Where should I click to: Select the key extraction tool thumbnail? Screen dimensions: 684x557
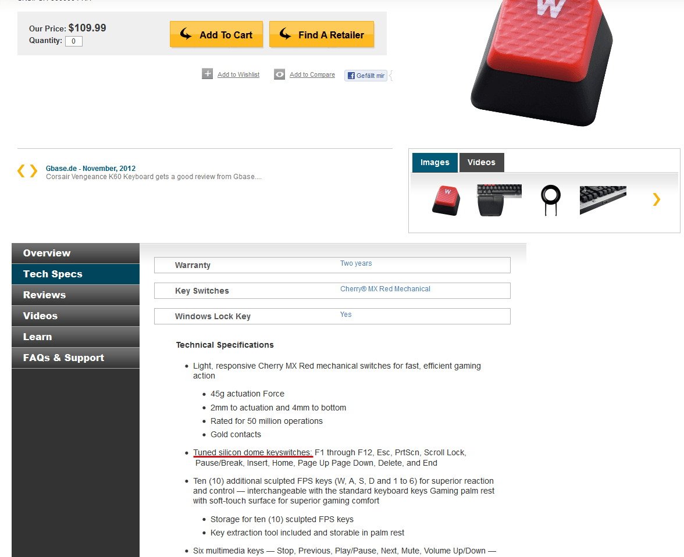click(550, 200)
